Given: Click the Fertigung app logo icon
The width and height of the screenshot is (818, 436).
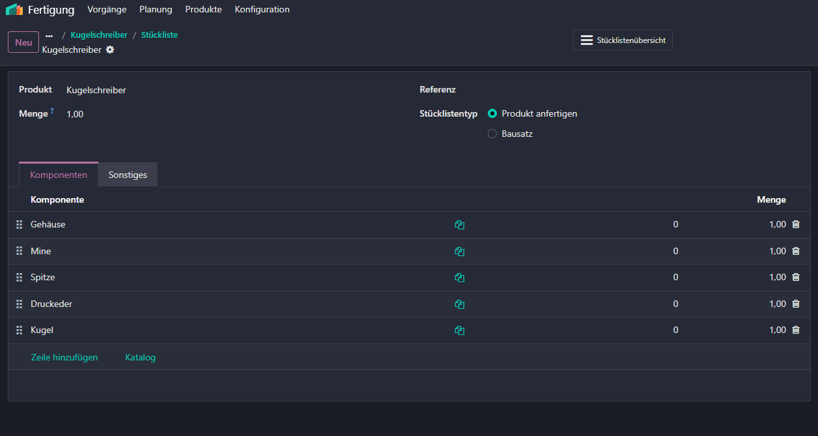Looking at the screenshot, I should (14, 10).
